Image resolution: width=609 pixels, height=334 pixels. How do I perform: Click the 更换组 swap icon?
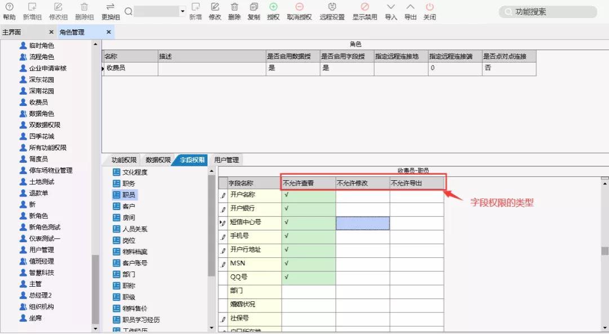[110, 7]
